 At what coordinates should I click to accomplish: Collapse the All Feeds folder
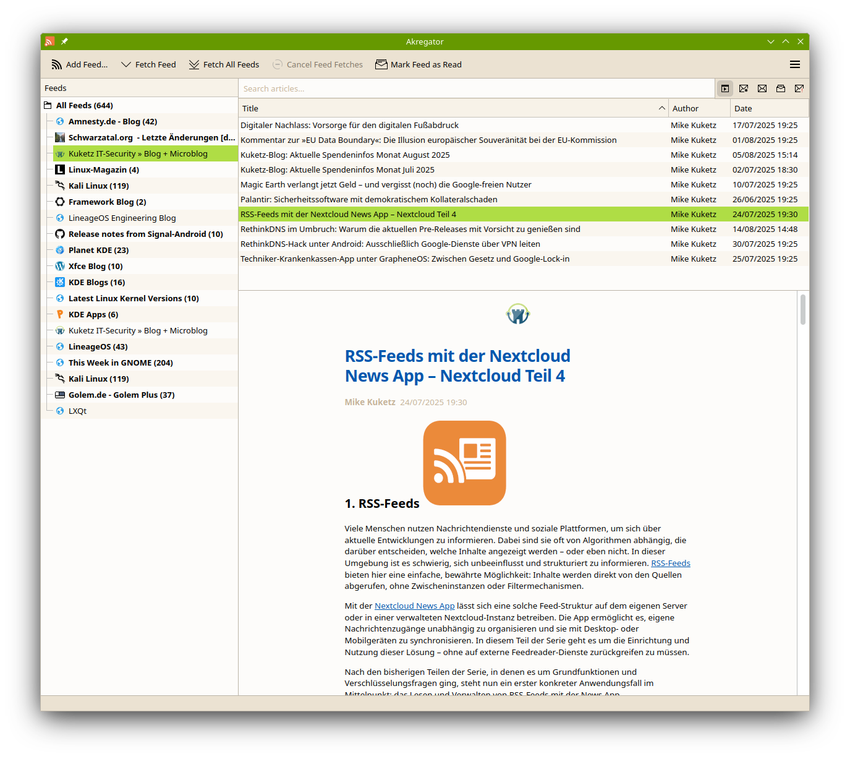48,106
